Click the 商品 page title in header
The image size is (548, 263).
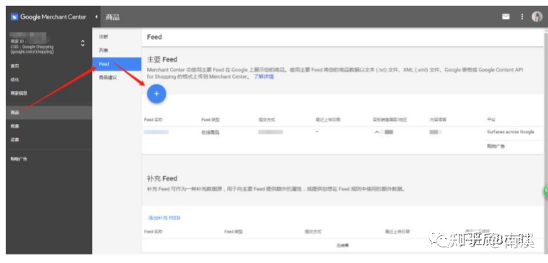pos(113,17)
